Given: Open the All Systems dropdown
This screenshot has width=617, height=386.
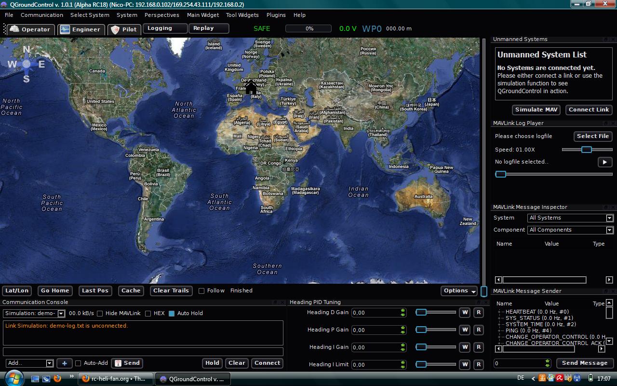Looking at the screenshot, I should 570,218.
